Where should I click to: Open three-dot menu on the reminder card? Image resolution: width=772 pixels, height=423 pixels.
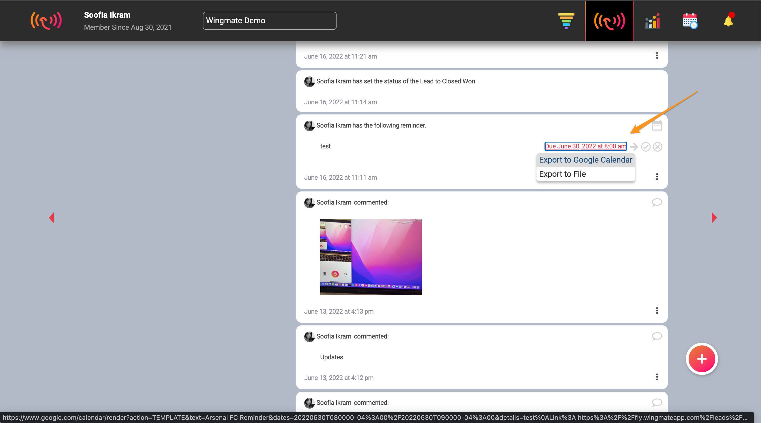(x=657, y=176)
